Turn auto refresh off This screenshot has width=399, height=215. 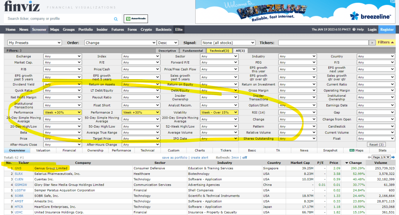click(244, 158)
